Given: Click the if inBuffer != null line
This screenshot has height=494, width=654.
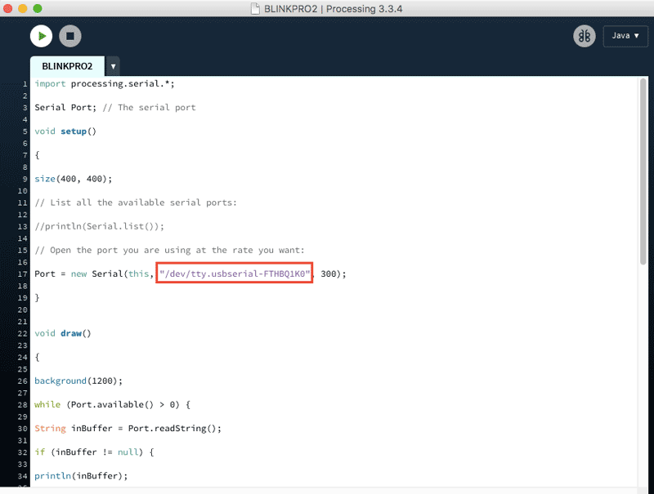Looking at the screenshot, I should coord(94,452).
